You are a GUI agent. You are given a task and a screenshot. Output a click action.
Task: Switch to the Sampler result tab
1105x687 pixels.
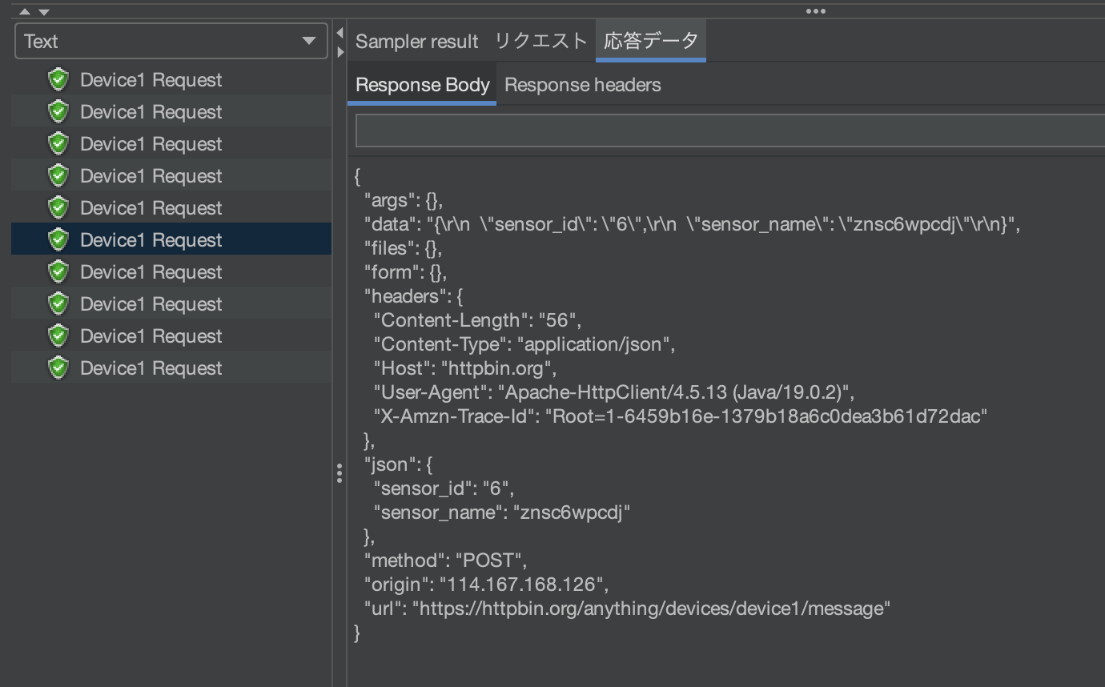pyautogui.click(x=416, y=41)
